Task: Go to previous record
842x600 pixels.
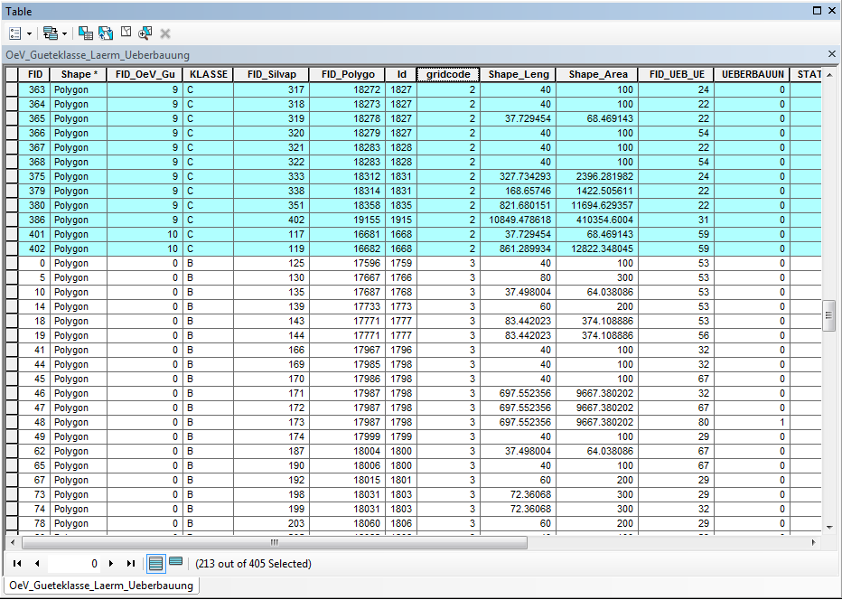Action: 37,563
